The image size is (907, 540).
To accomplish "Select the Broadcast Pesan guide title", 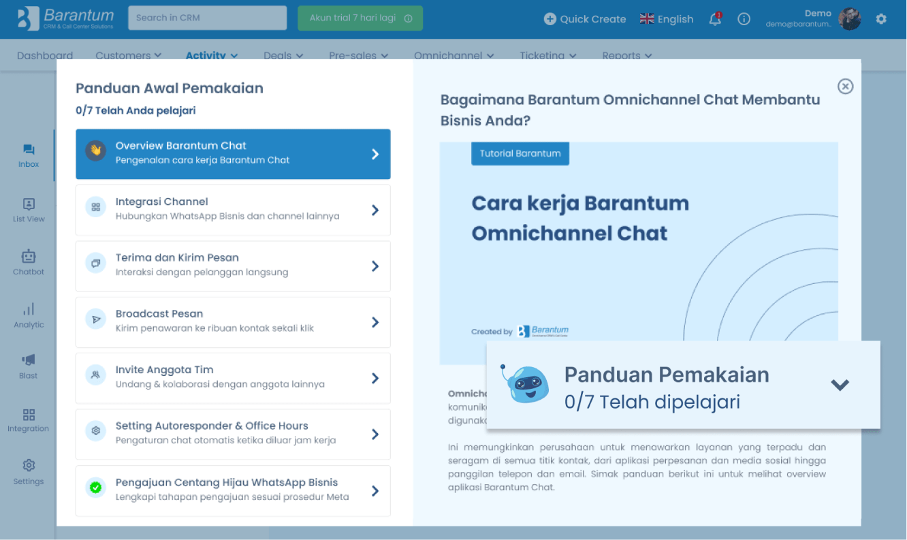I will 159,314.
